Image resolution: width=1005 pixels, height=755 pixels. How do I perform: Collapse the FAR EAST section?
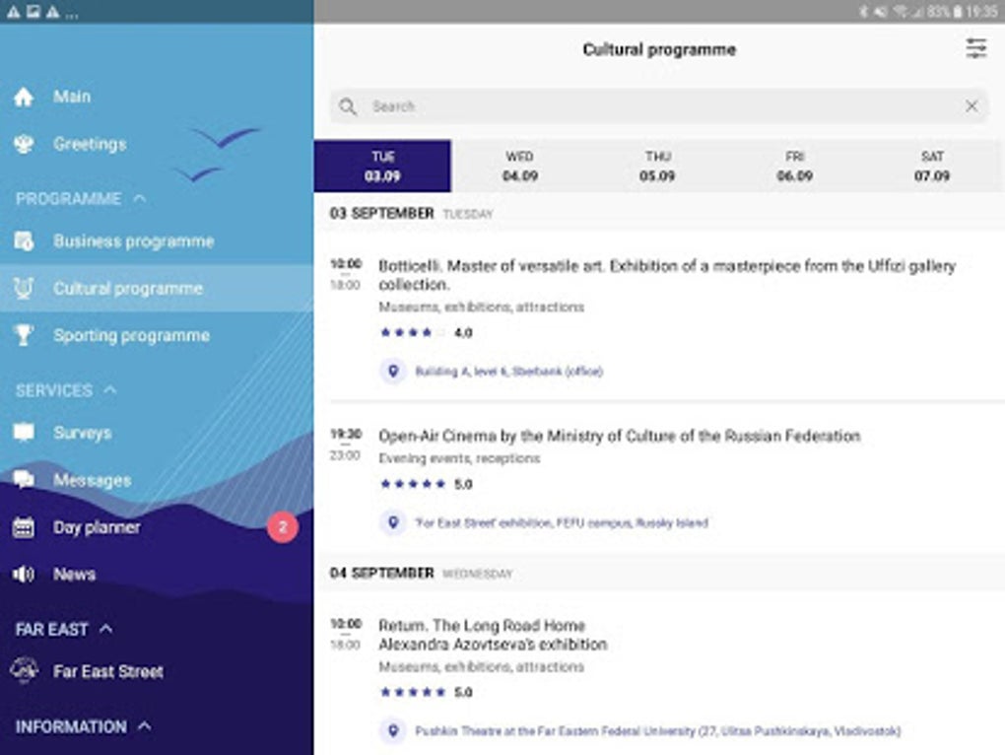(x=105, y=629)
